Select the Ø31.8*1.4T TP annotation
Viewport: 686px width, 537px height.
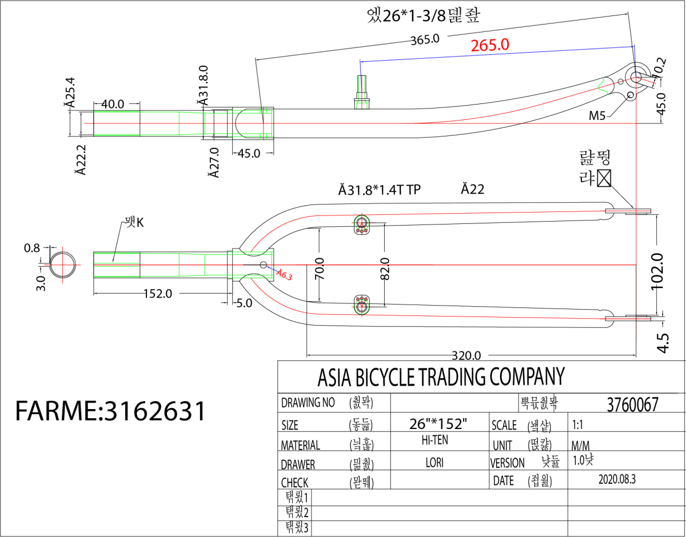pos(379,190)
